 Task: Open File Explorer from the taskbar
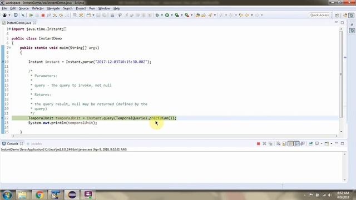coord(22,195)
